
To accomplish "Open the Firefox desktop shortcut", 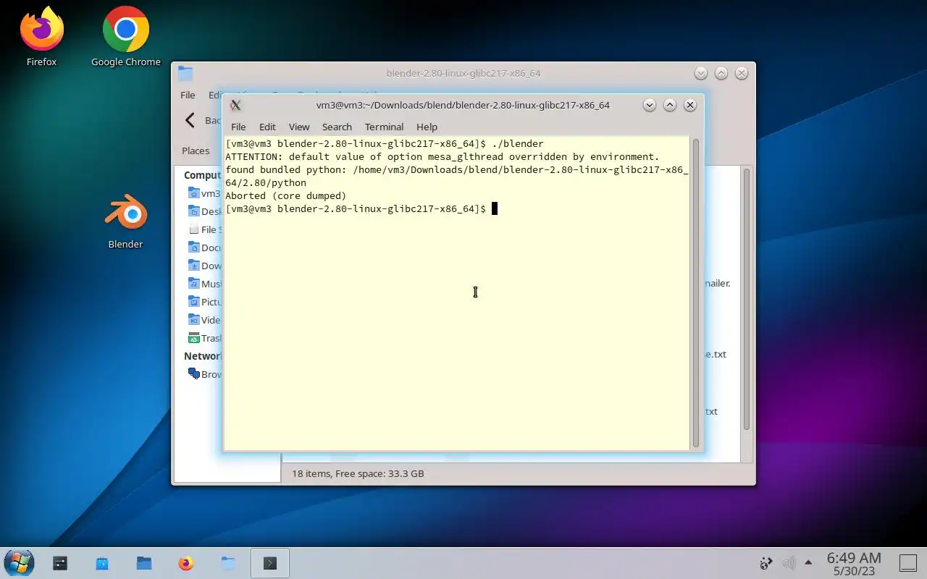I will pos(41,36).
